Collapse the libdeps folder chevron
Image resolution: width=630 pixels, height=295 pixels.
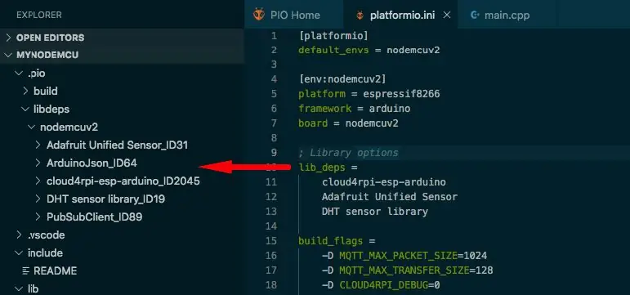click(x=25, y=110)
